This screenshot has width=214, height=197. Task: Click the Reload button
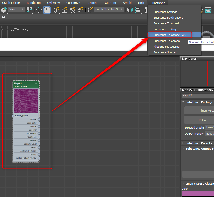203,120
